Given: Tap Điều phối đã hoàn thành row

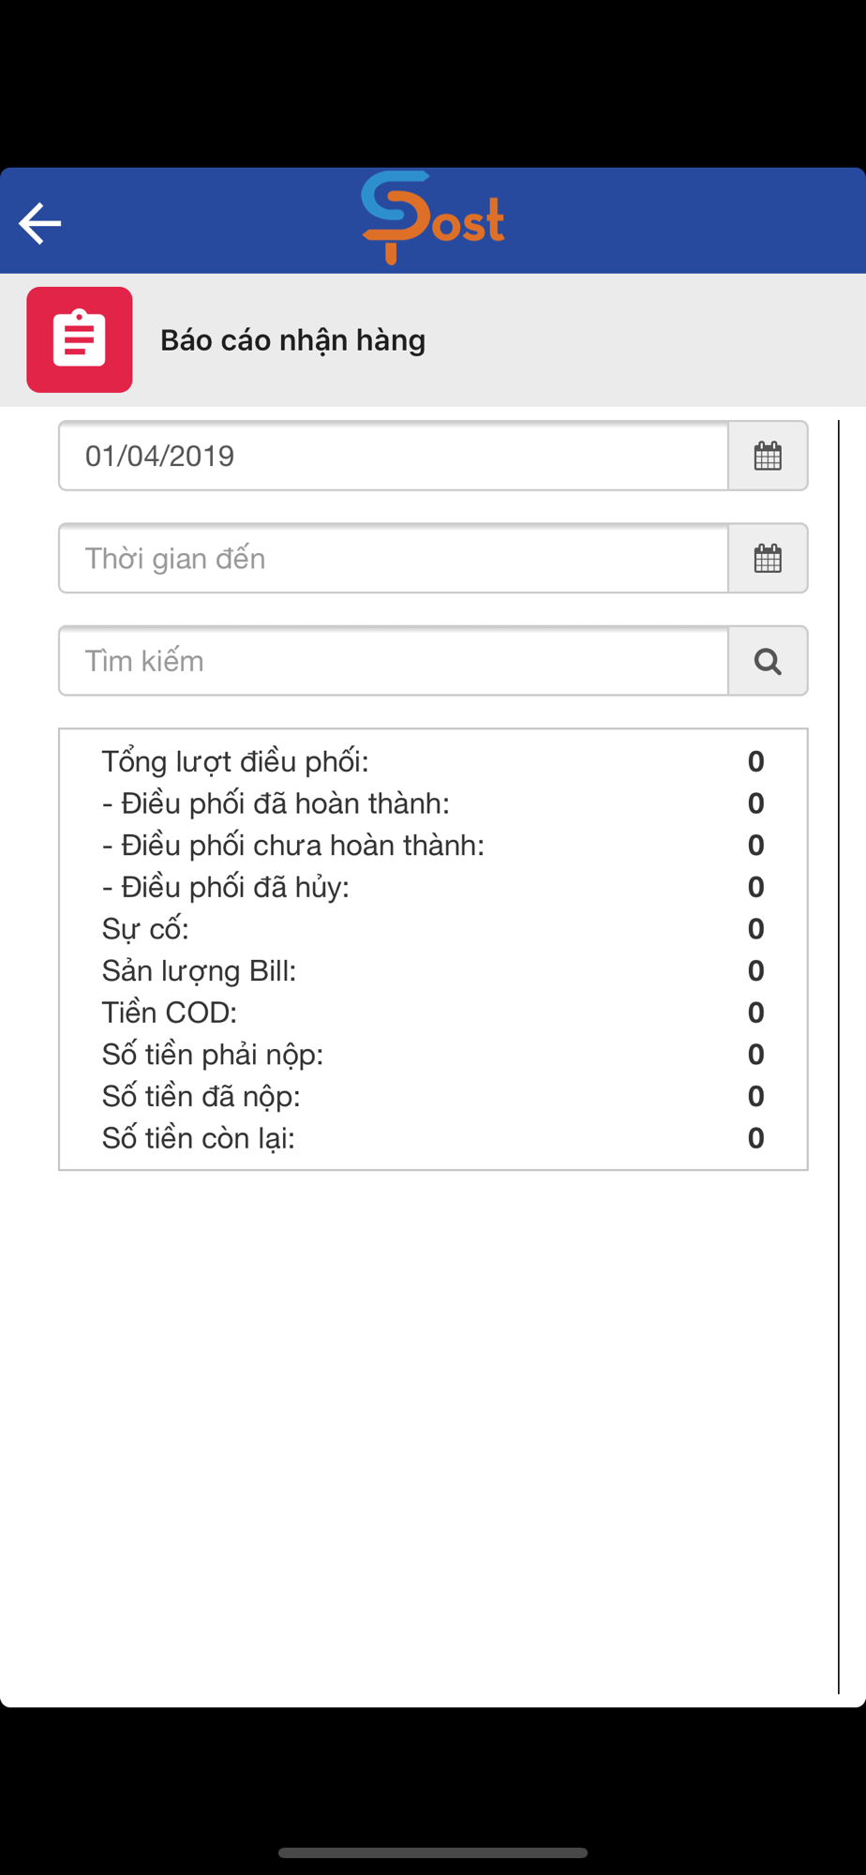Looking at the screenshot, I should tap(433, 803).
